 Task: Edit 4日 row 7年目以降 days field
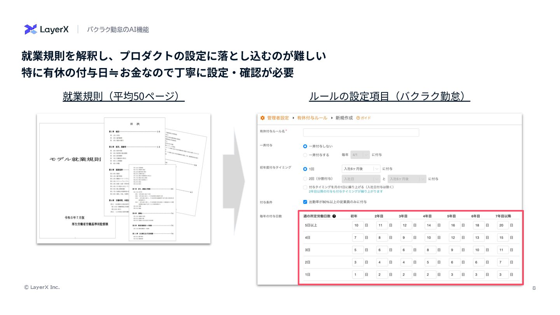point(503,238)
